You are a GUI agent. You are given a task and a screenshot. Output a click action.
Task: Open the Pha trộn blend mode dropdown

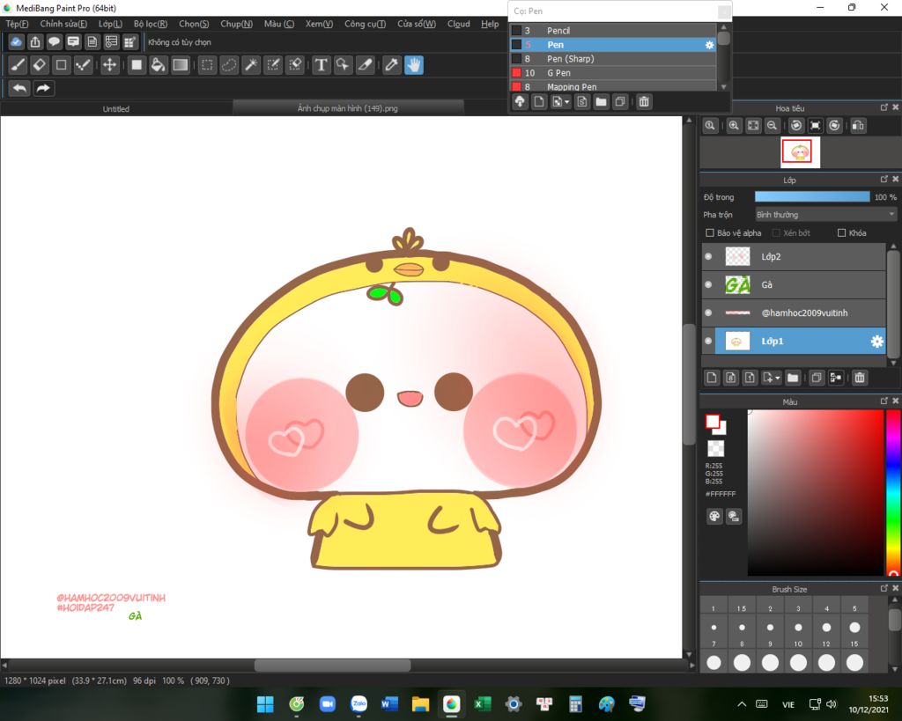(825, 215)
